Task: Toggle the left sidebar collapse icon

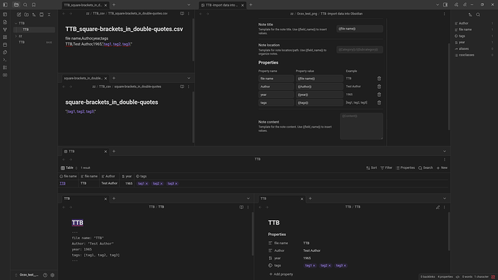Action: pyautogui.click(x=5, y=5)
